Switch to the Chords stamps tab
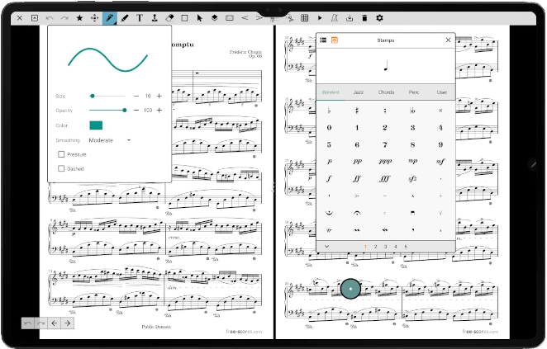The image size is (547, 349). click(385, 92)
